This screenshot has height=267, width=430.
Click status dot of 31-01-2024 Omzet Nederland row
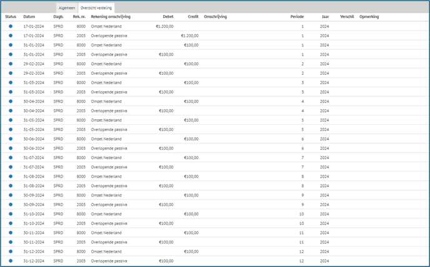[11, 45]
